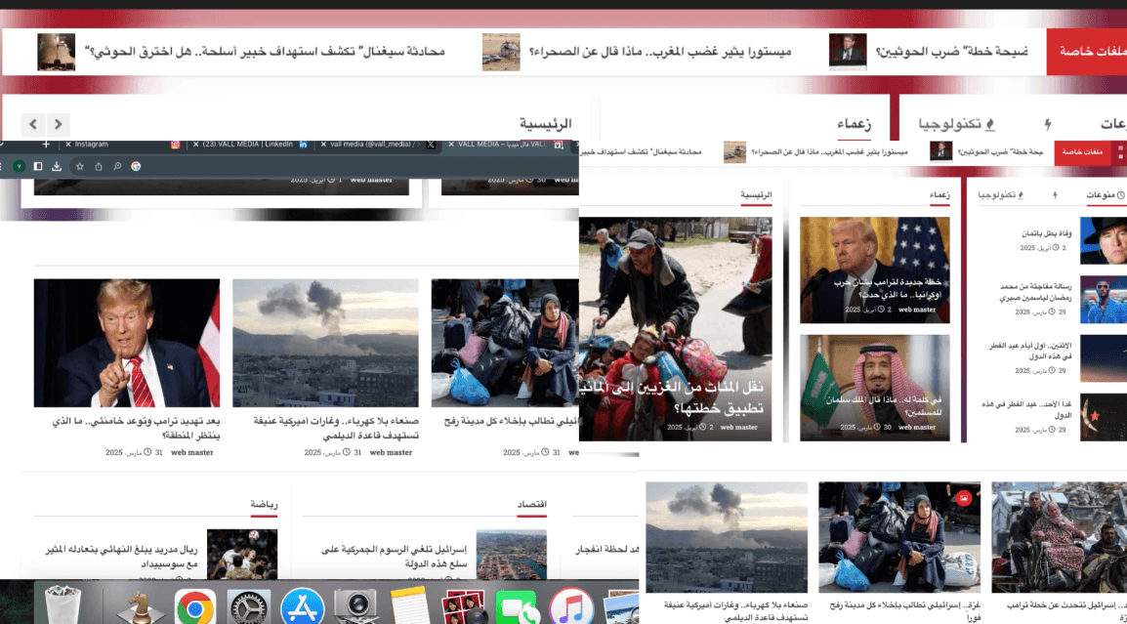This screenshot has width=1127, height=624.
Task: Click the green profile avatar in Chrome toolbar
Action: (x=18, y=167)
